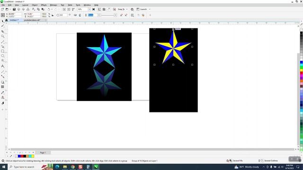Select the Interactive Fill tool
Image resolution: width=303 pixels, height=170 pixels.
2,97
